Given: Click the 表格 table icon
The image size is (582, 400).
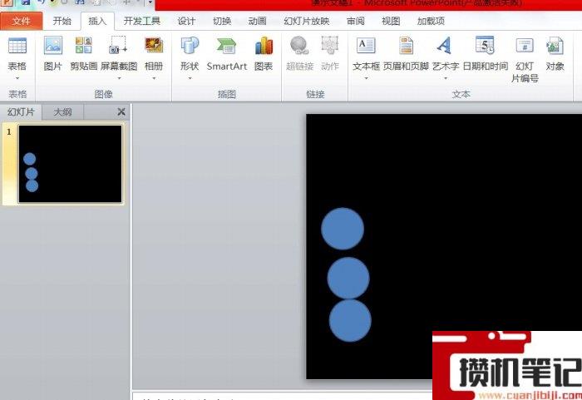Looking at the screenshot, I should 17,46.
